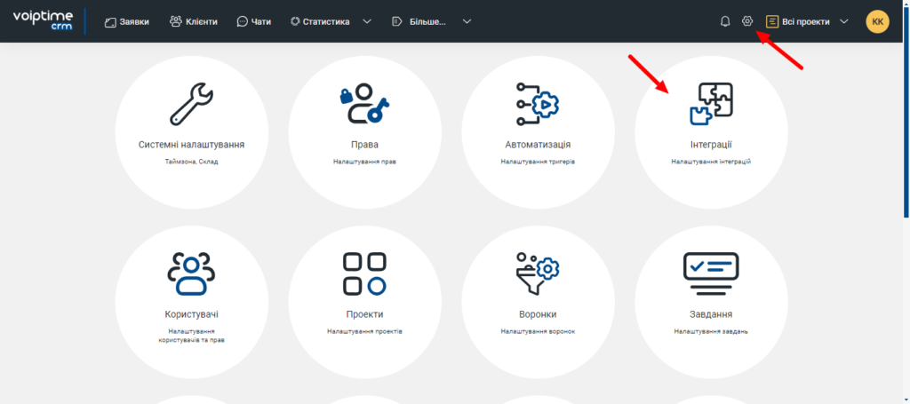Image resolution: width=910 pixels, height=404 pixels.
Task: Open the Користувачі people icon
Action: tap(192, 273)
